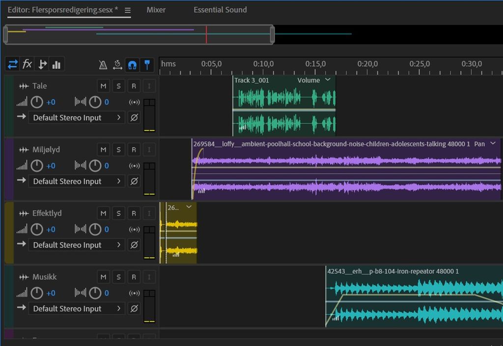This screenshot has width=503, height=346.
Task: Show the EQ view bars icon
Action: (x=56, y=64)
